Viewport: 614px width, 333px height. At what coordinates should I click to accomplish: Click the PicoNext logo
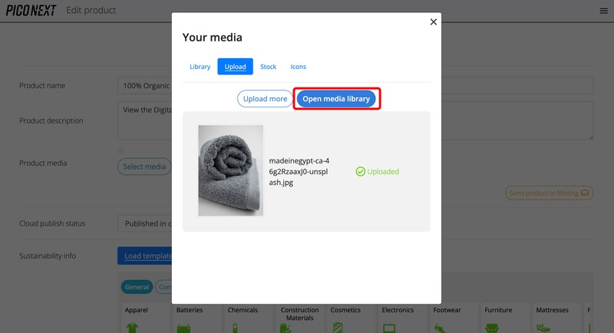(31, 10)
